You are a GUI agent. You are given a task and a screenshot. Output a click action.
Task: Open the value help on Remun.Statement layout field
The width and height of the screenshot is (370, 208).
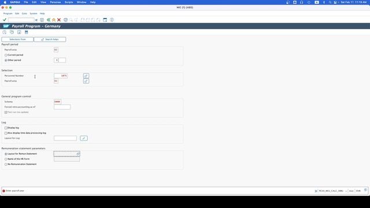pos(78,154)
